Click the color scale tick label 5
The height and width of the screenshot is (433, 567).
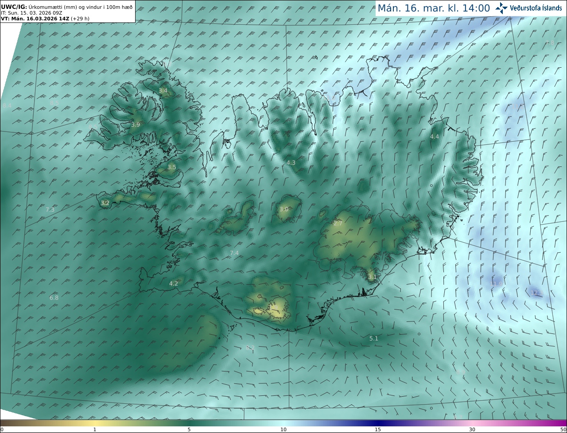pos(189,429)
